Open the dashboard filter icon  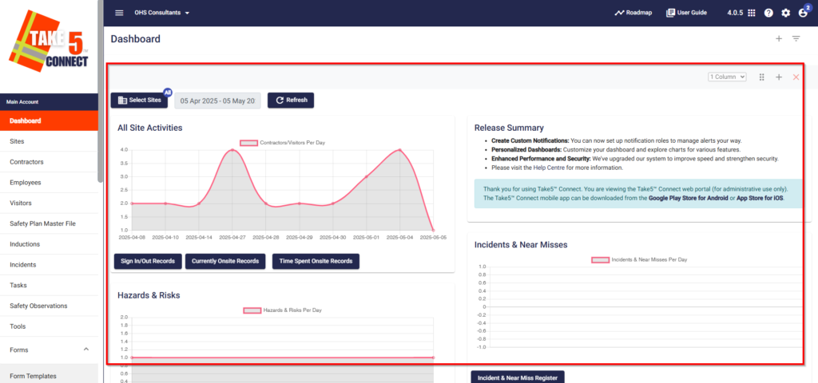click(796, 38)
